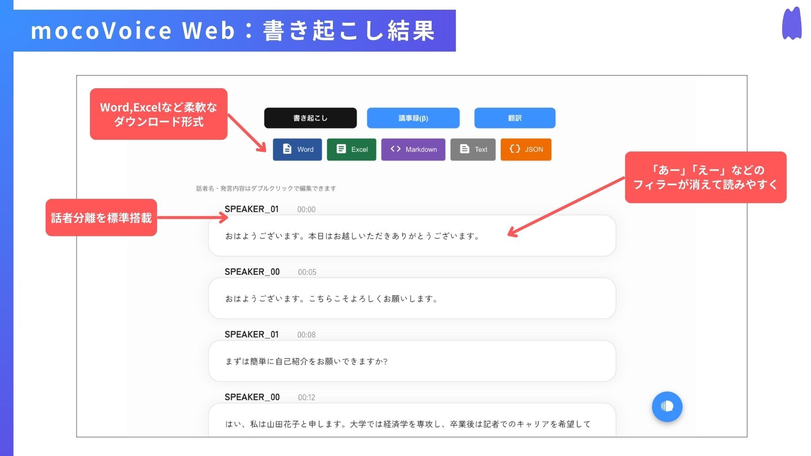The height and width of the screenshot is (456, 811).
Task: Click the Markdown code brackets icon
Action: click(x=395, y=149)
